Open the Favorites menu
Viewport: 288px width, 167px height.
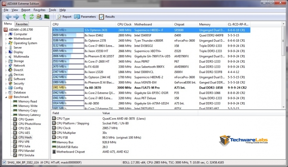39,10
